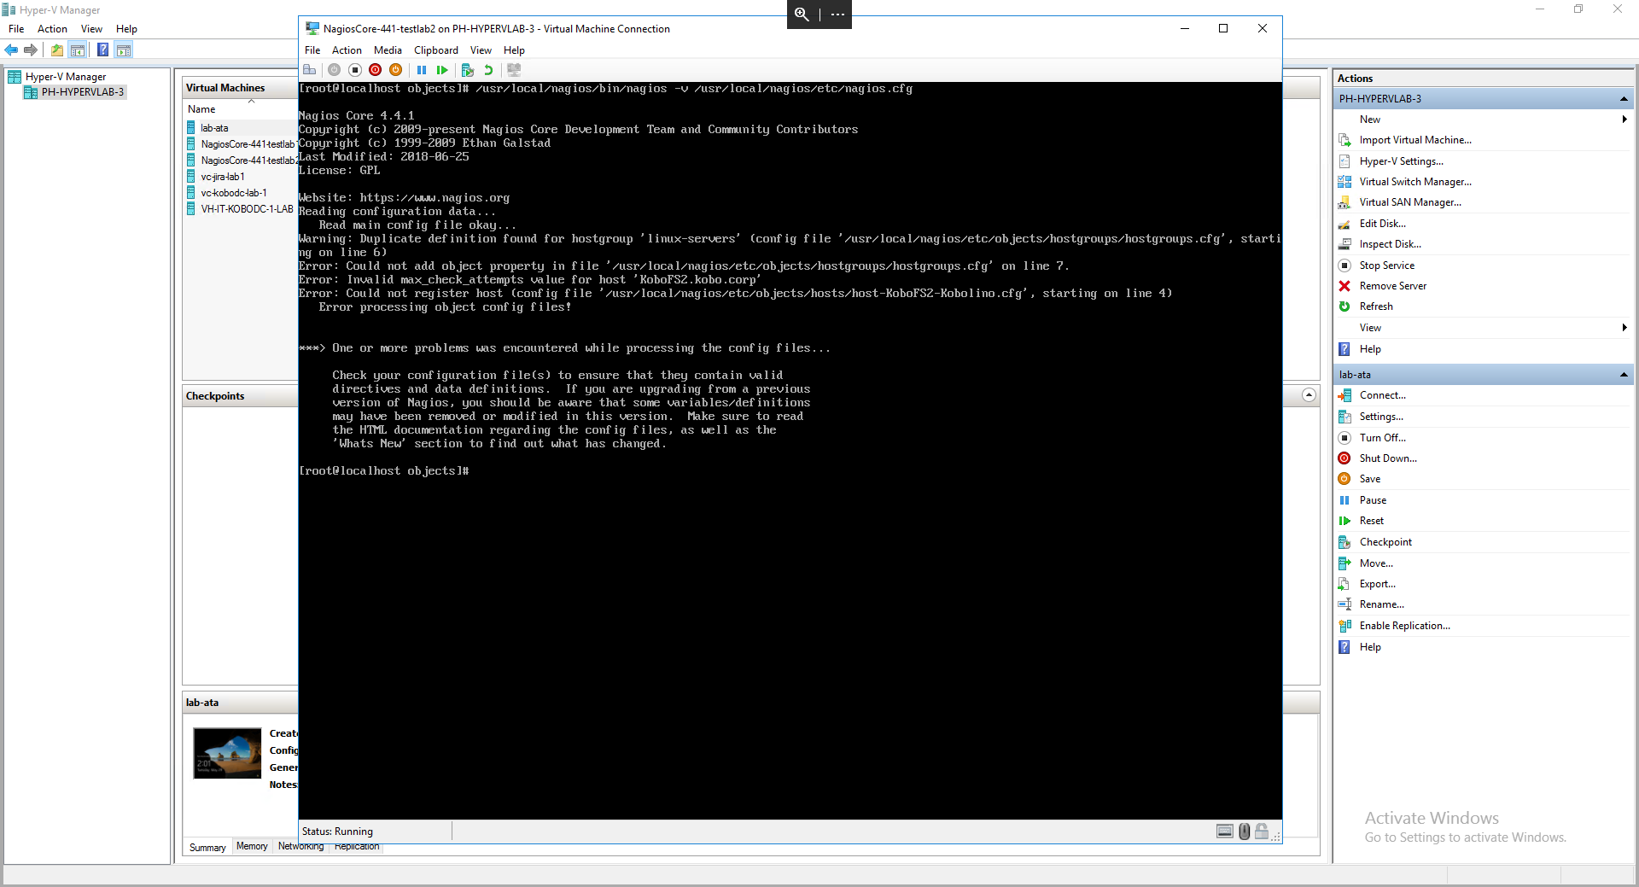Pause the virtual machine from toolbar
Viewport: 1639px width, 887px height.
pyautogui.click(x=422, y=70)
